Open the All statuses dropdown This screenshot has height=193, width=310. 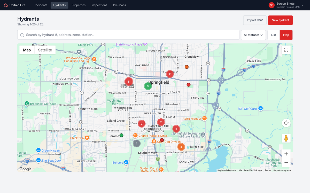click(x=253, y=35)
